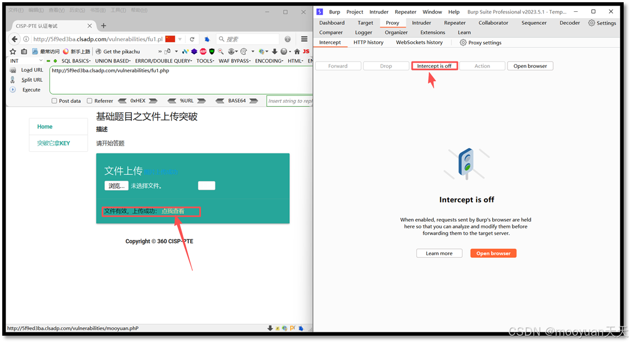Image resolution: width=631 pixels, height=343 pixels.
Task: Switch to the Logger tab in Burp
Action: click(363, 32)
